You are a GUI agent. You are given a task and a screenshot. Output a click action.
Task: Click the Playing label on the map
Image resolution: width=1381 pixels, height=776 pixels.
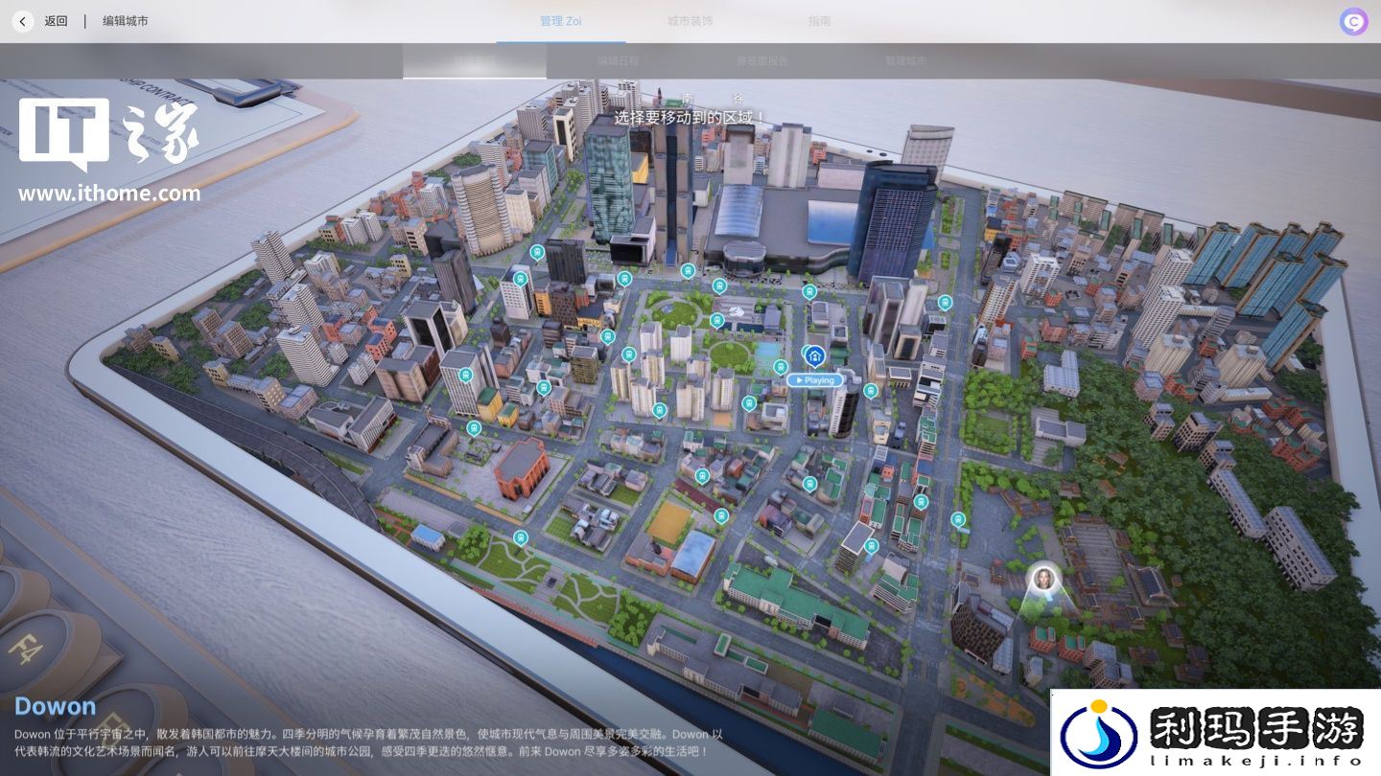coord(815,380)
